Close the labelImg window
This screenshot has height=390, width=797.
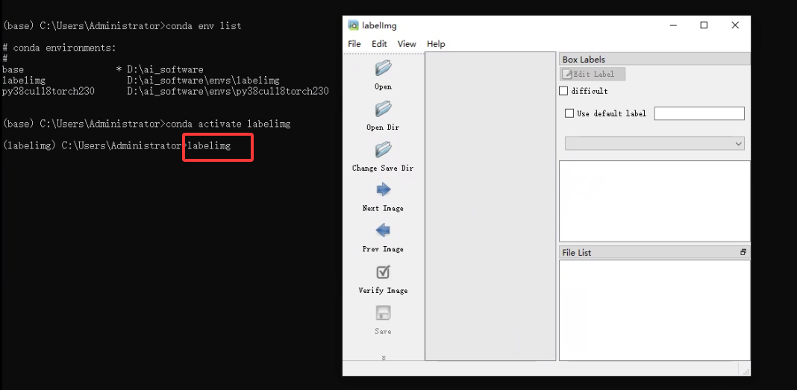(735, 25)
